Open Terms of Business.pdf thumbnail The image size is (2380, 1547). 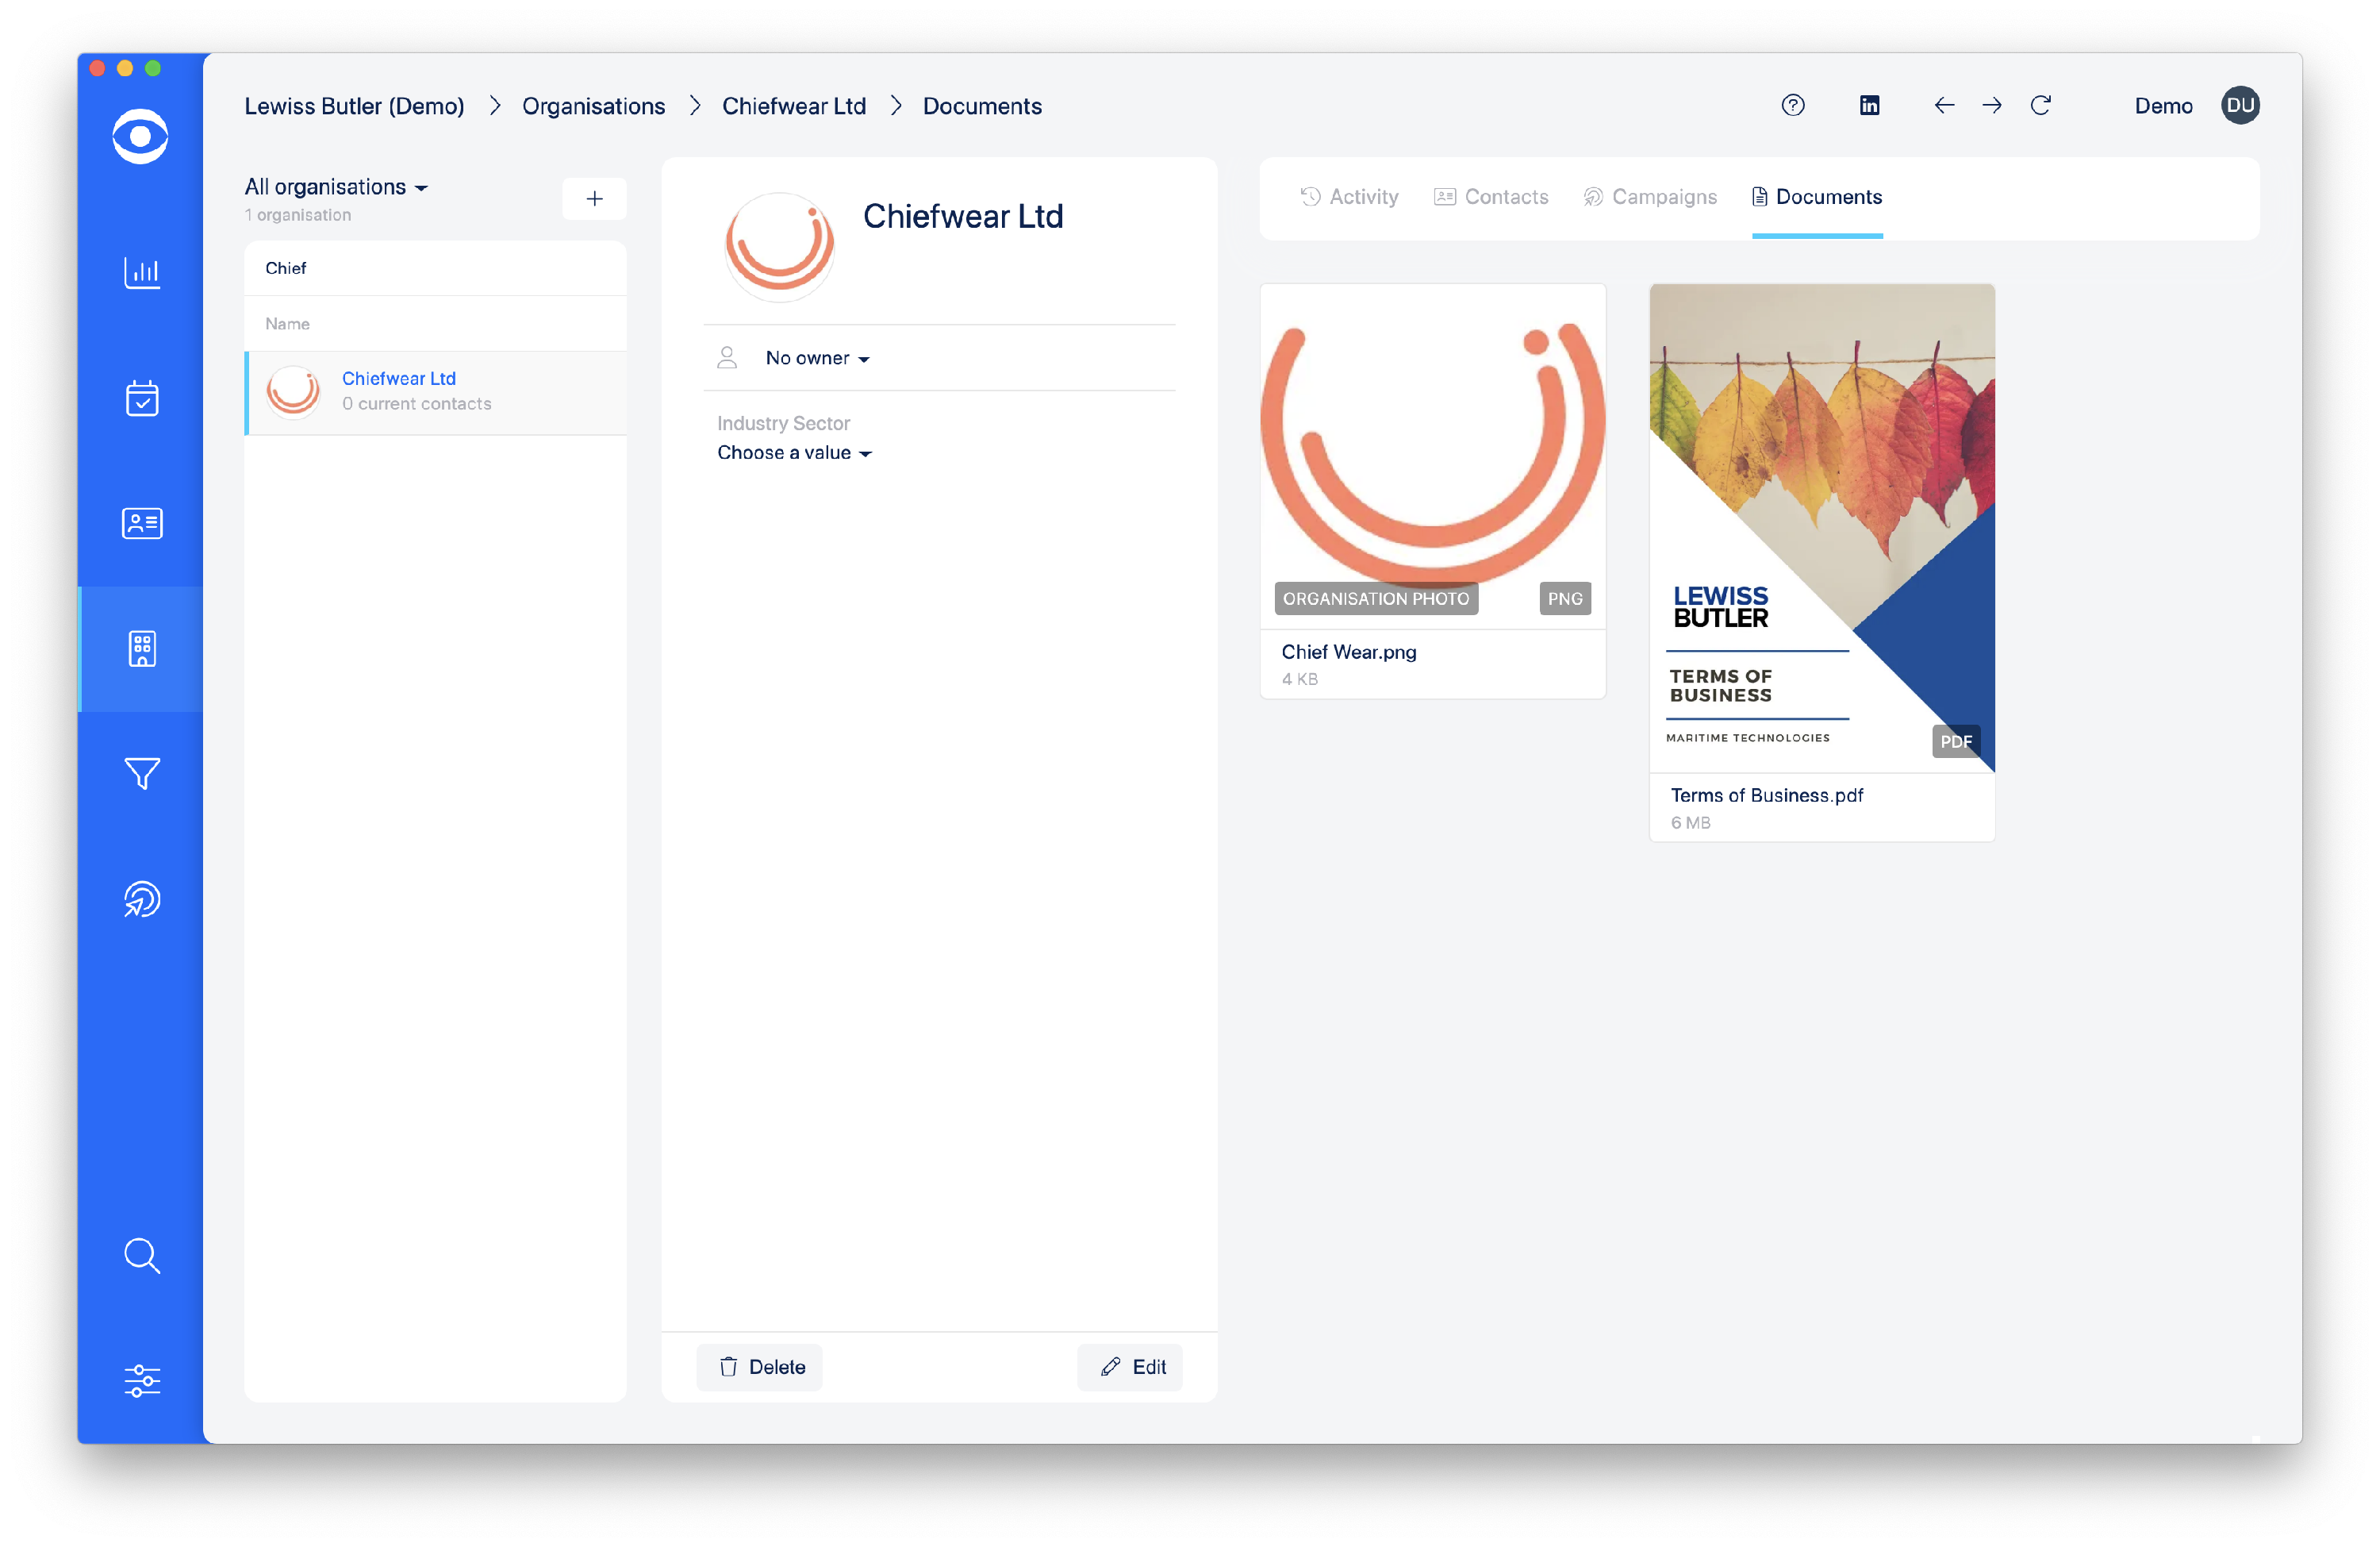pos(1821,529)
